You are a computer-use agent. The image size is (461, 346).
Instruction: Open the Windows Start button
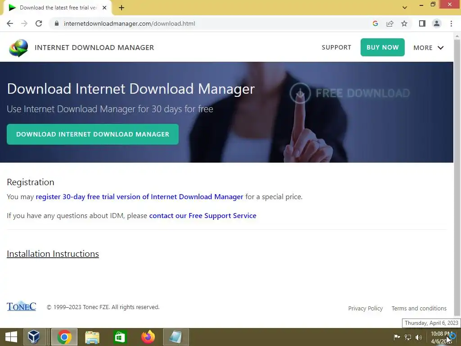pyautogui.click(x=11, y=337)
